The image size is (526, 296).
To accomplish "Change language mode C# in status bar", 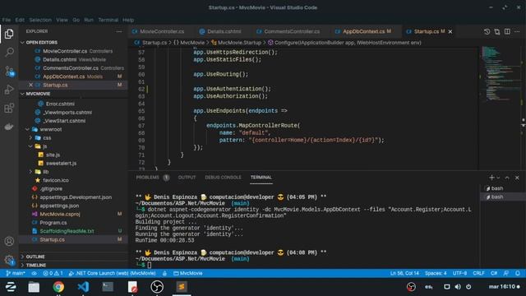I will click(x=494, y=273).
